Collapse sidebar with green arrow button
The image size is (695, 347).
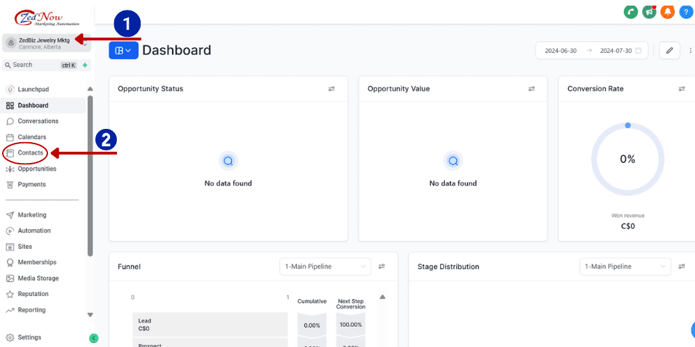tap(93, 338)
